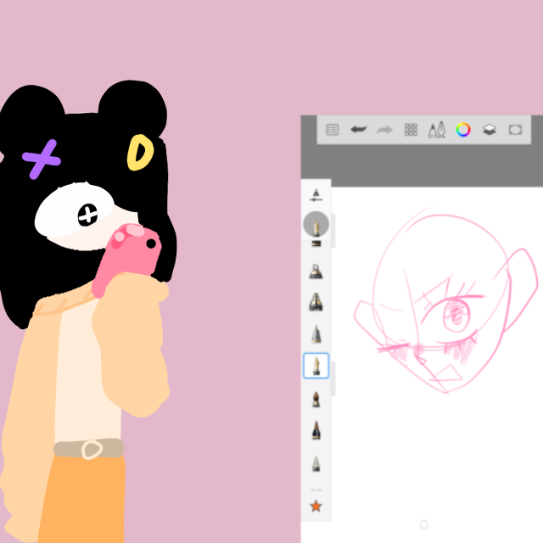
Task: Open the main menu list icon
Action: pos(333,130)
